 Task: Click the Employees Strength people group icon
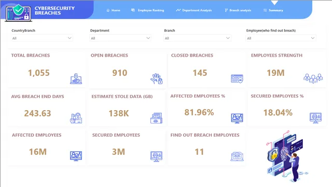[x=313, y=78]
